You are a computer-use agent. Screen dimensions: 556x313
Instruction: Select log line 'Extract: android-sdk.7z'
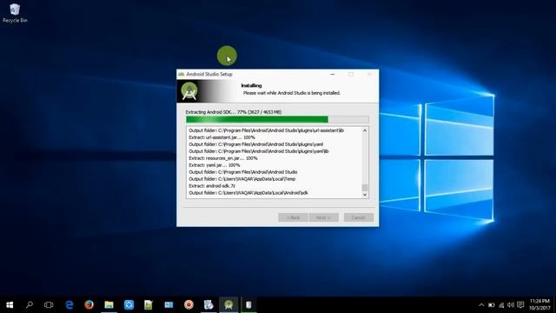tap(212, 186)
